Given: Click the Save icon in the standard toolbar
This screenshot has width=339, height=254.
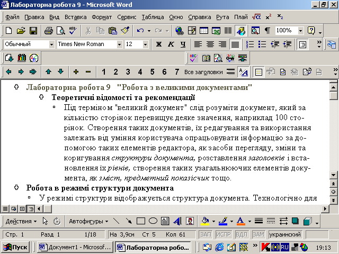Looking at the screenshot, I should 32,31.
